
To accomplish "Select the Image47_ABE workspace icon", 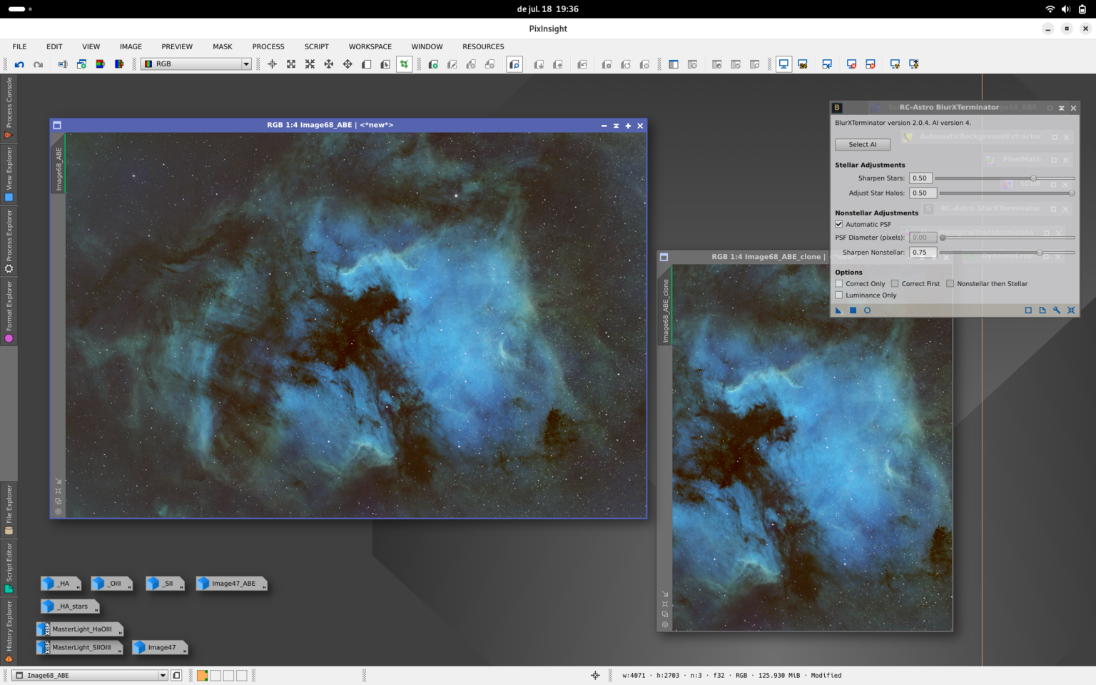I will pos(231,584).
